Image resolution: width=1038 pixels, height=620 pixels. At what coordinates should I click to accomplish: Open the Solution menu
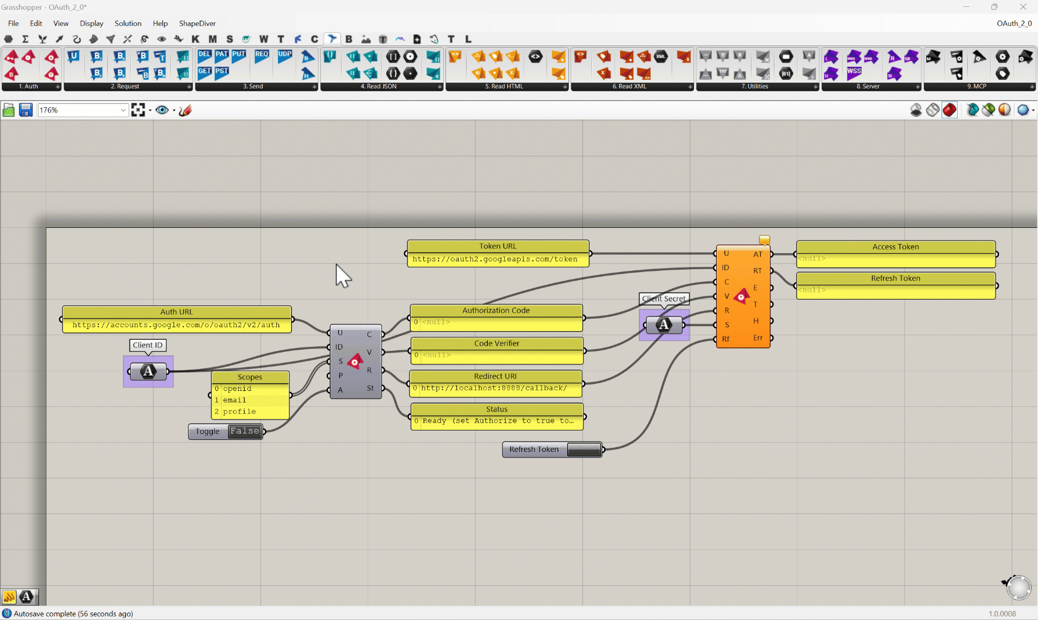point(127,24)
